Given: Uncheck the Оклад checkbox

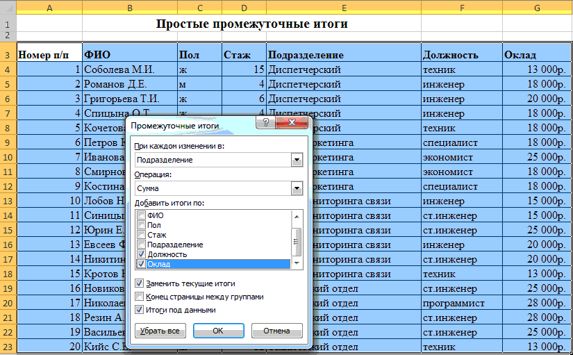Looking at the screenshot, I should click(x=141, y=263).
